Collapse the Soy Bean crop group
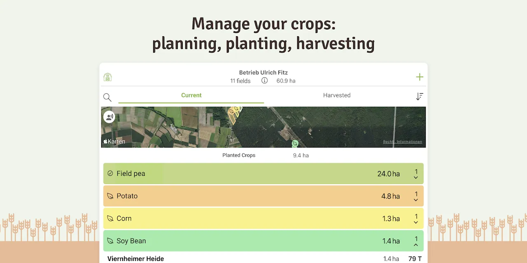This screenshot has width=527, height=263. [416, 241]
